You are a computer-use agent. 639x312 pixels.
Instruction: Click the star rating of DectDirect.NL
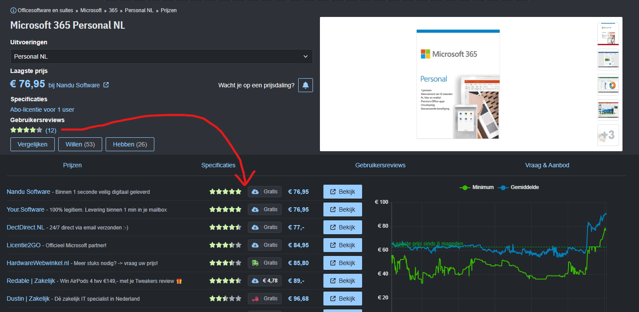pos(225,227)
